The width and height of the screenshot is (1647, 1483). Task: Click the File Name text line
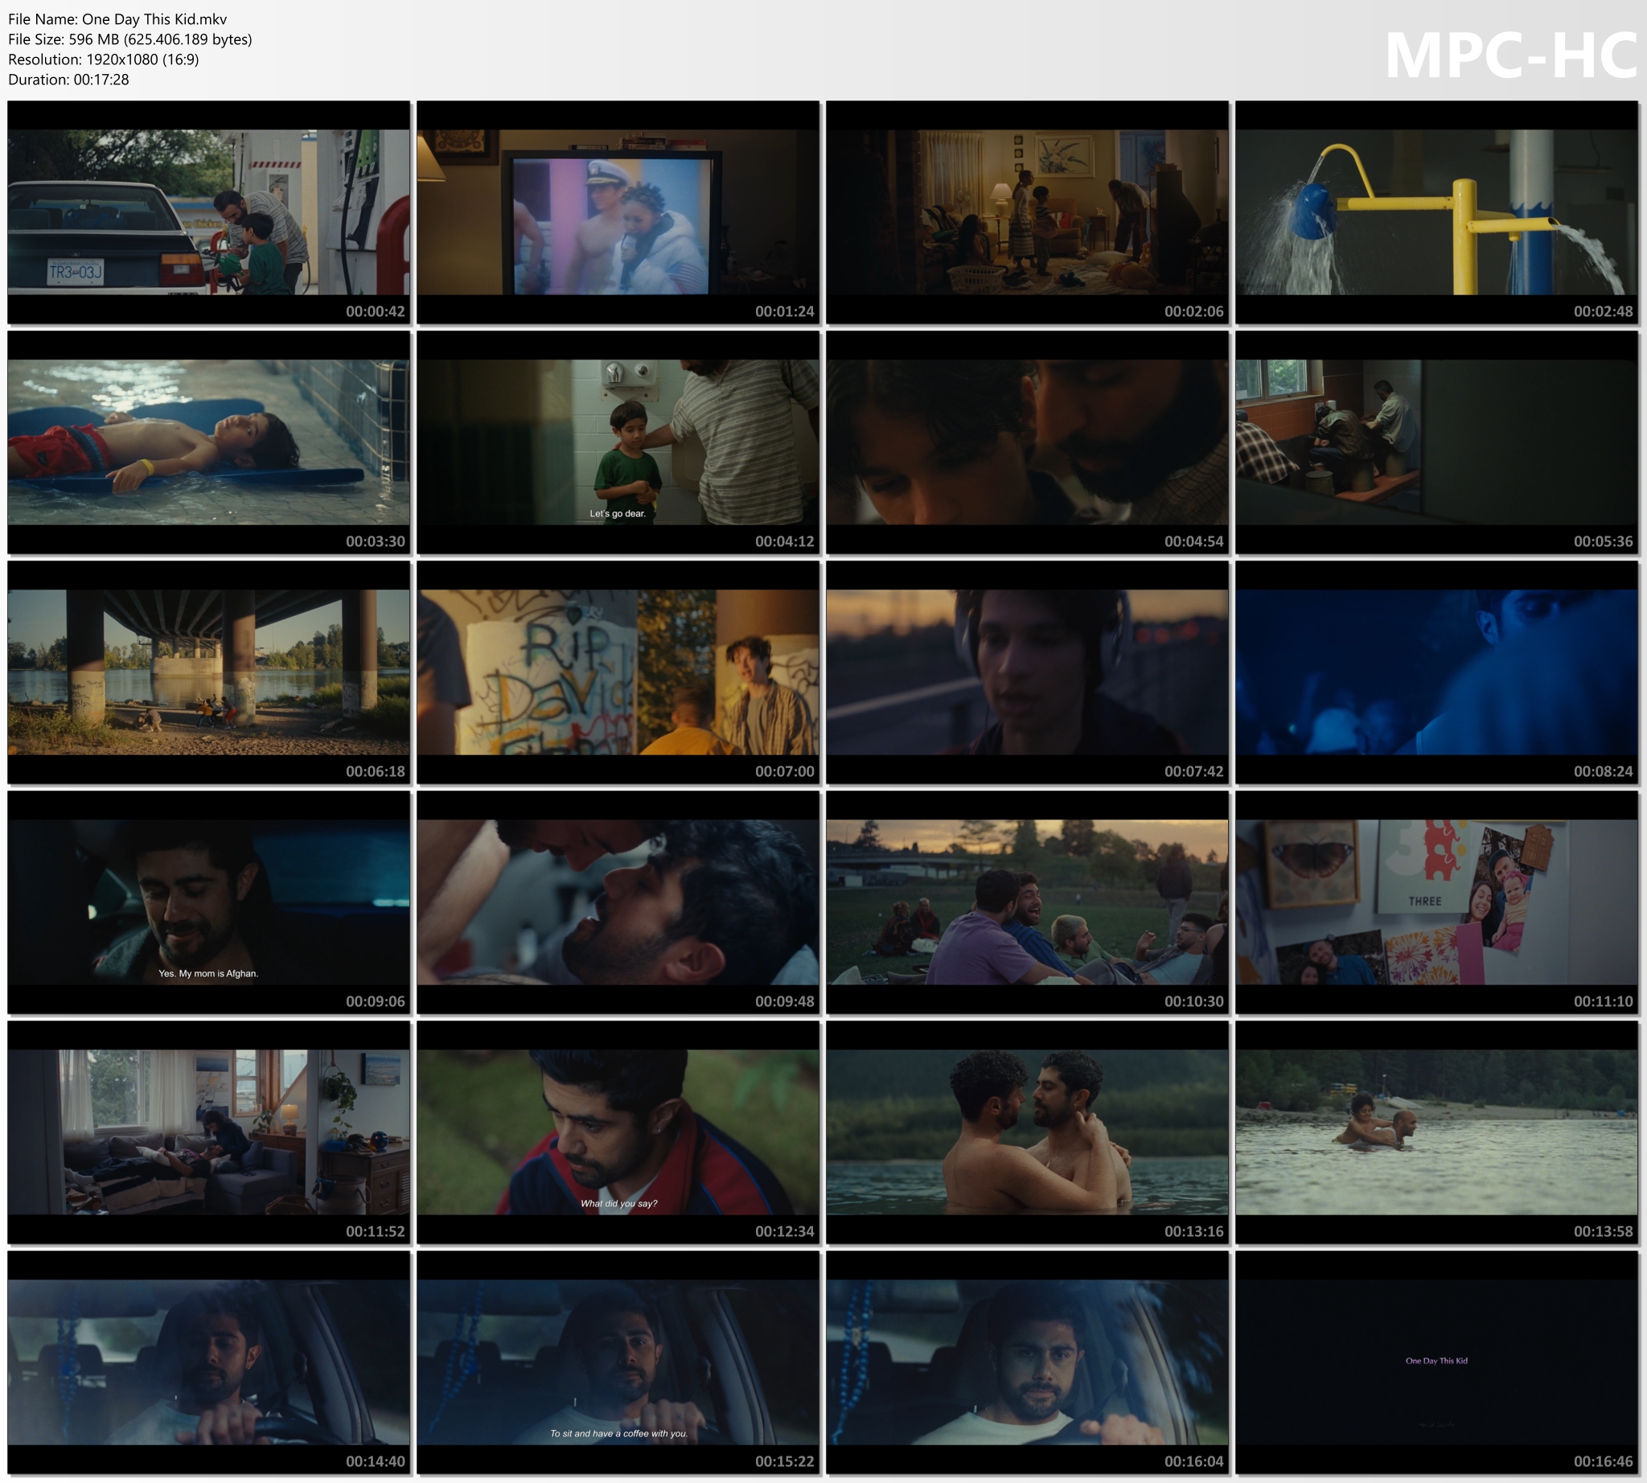click(117, 18)
